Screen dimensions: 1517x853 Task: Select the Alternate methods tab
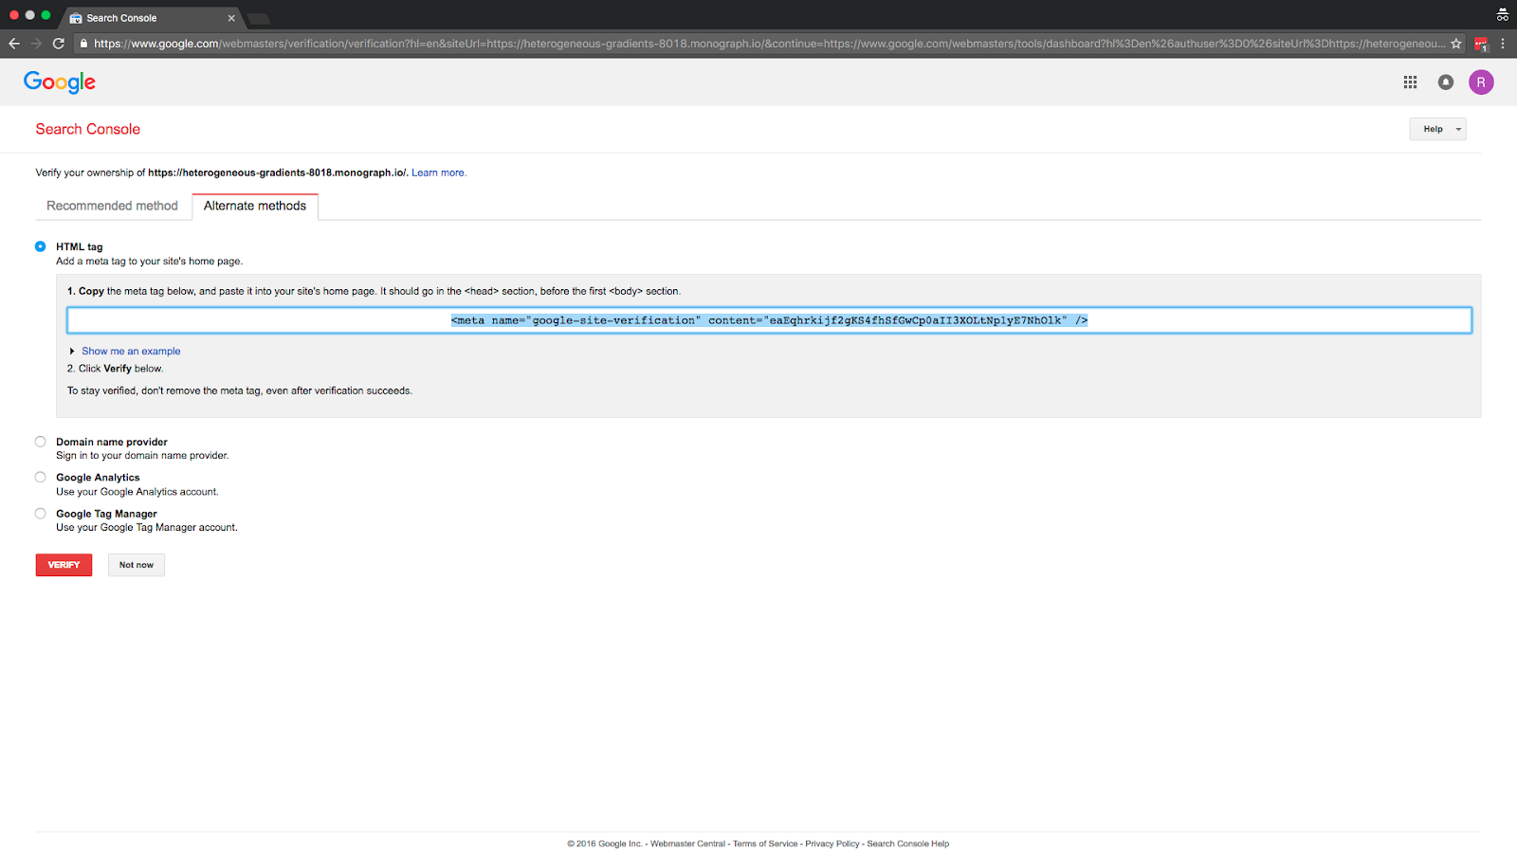tap(255, 207)
